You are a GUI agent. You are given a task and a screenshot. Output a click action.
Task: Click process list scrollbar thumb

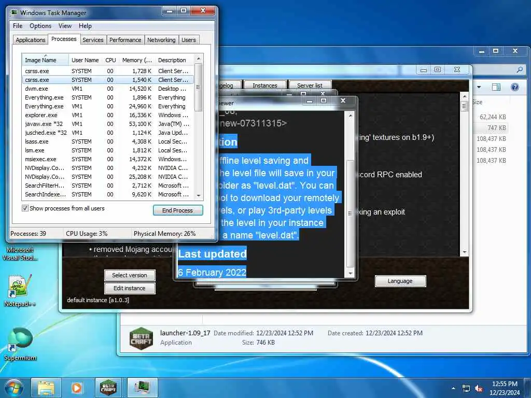199,87
